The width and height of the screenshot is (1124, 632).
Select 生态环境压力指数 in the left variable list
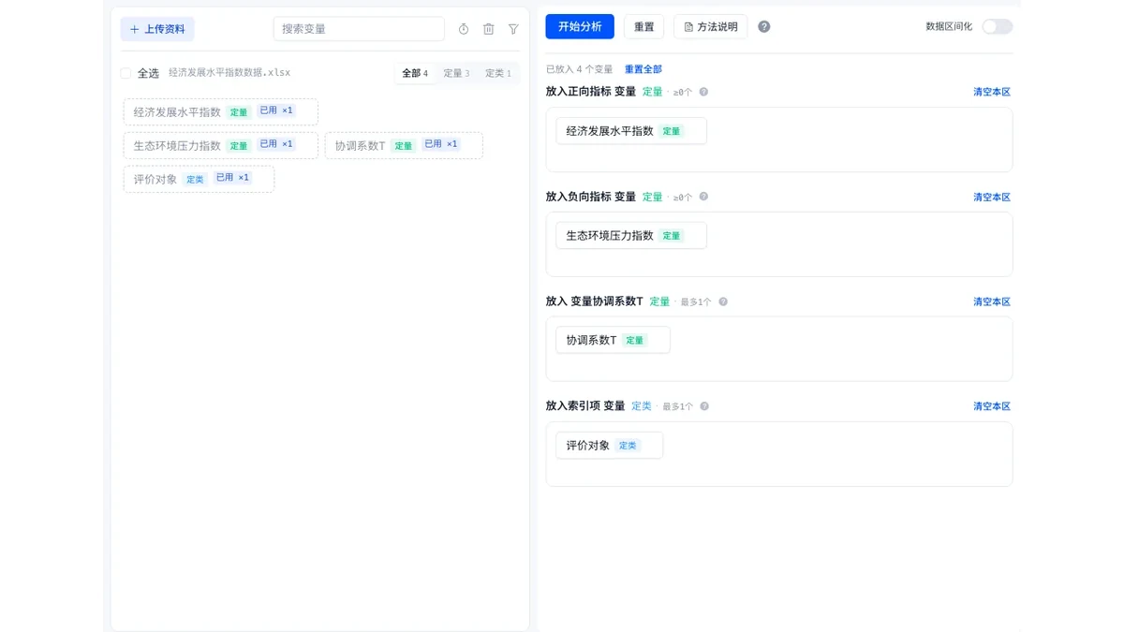(221, 145)
